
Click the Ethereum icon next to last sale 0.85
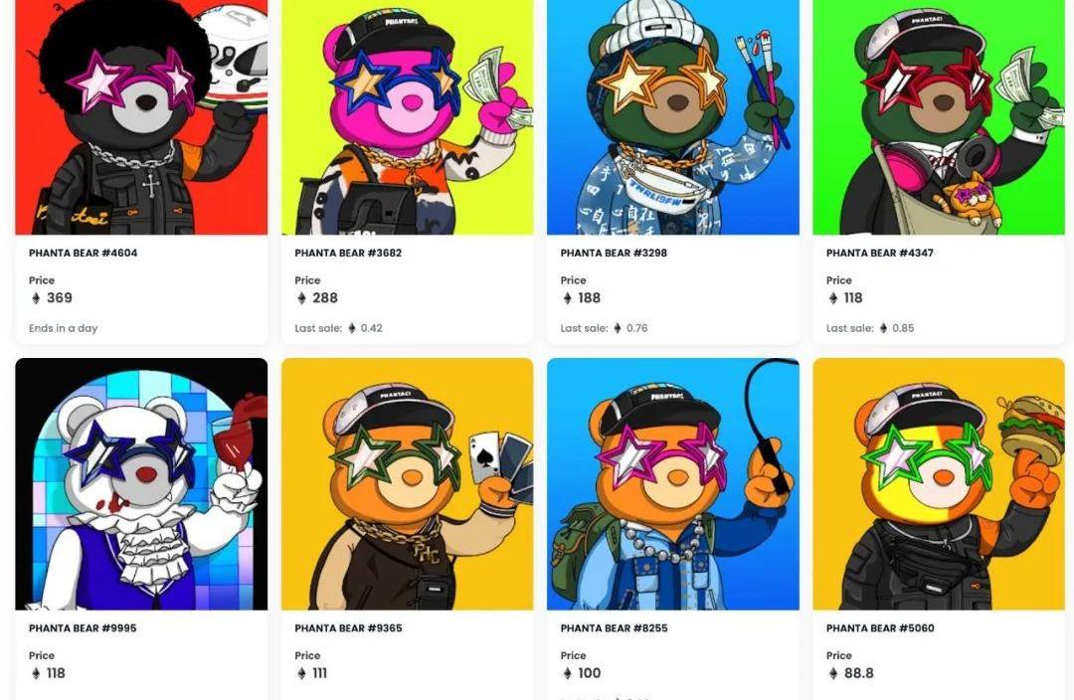point(883,328)
